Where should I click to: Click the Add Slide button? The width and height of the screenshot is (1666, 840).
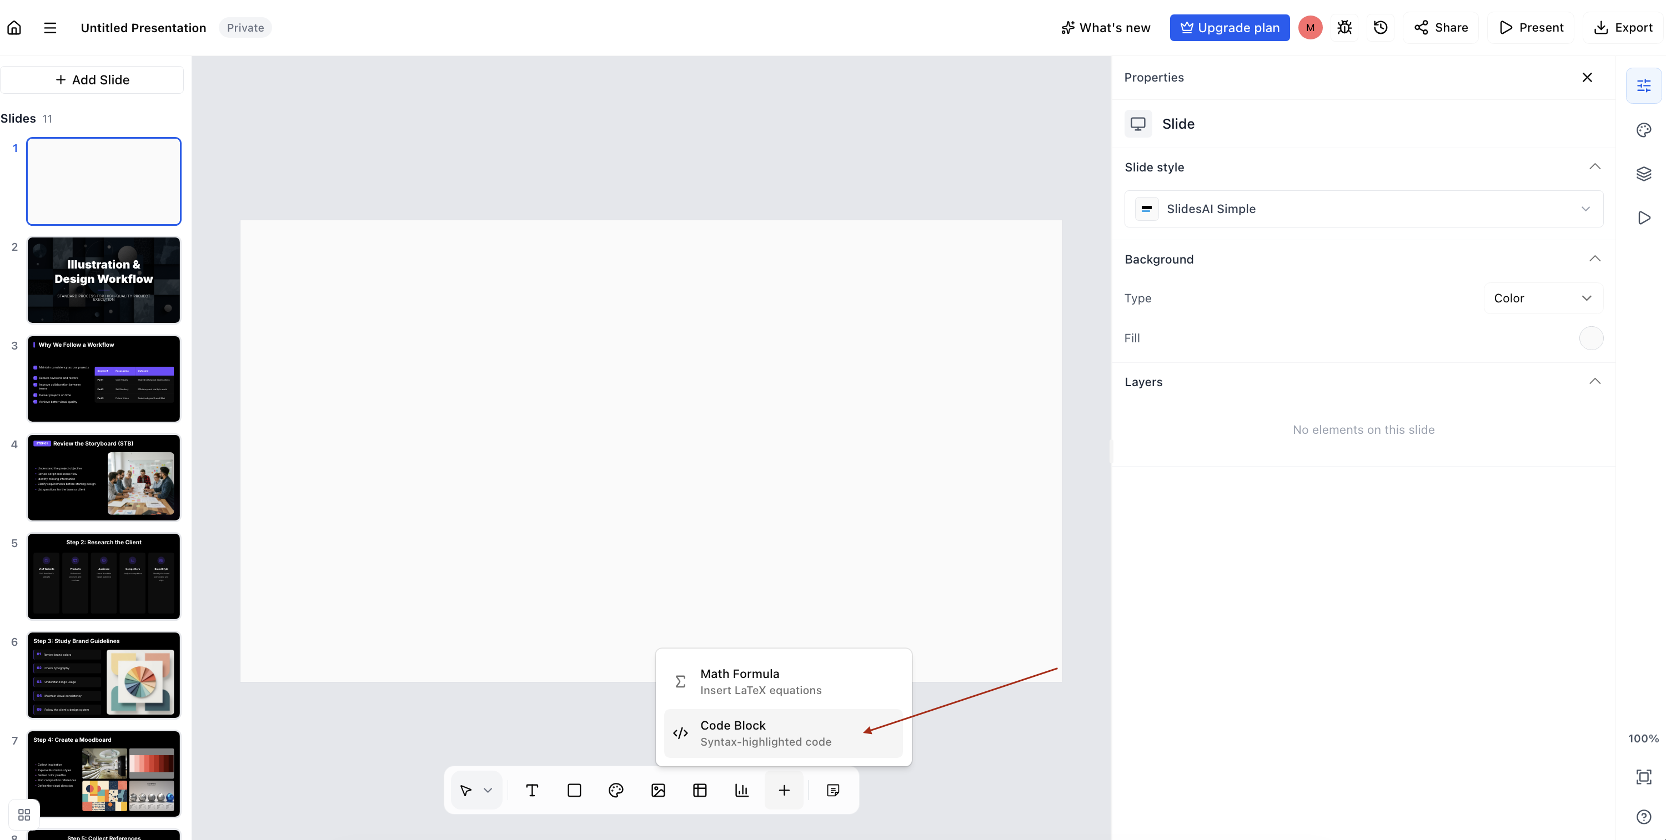(x=92, y=79)
